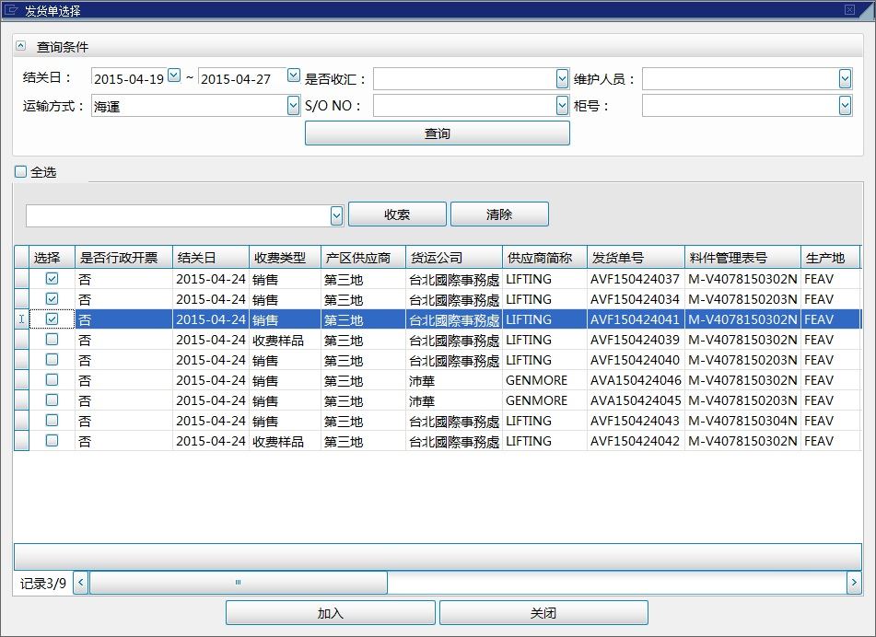Screen dimensions: 876x637
Task: Open the 运输方式 dropdown list
Action: click(293, 106)
